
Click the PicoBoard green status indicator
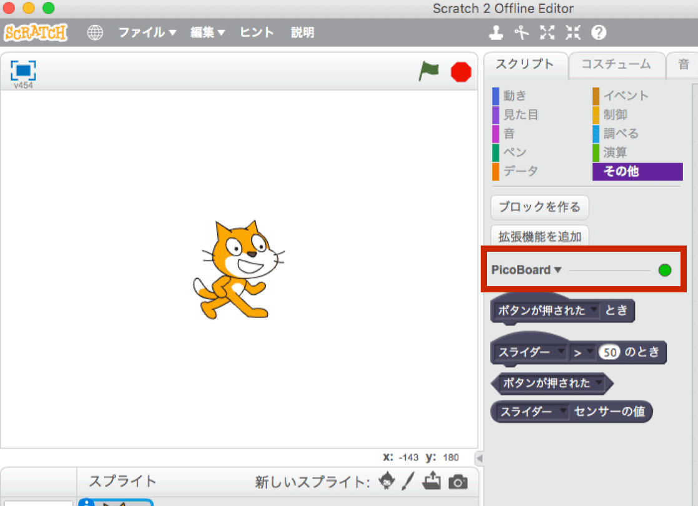pyautogui.click(x=665, y=270)
